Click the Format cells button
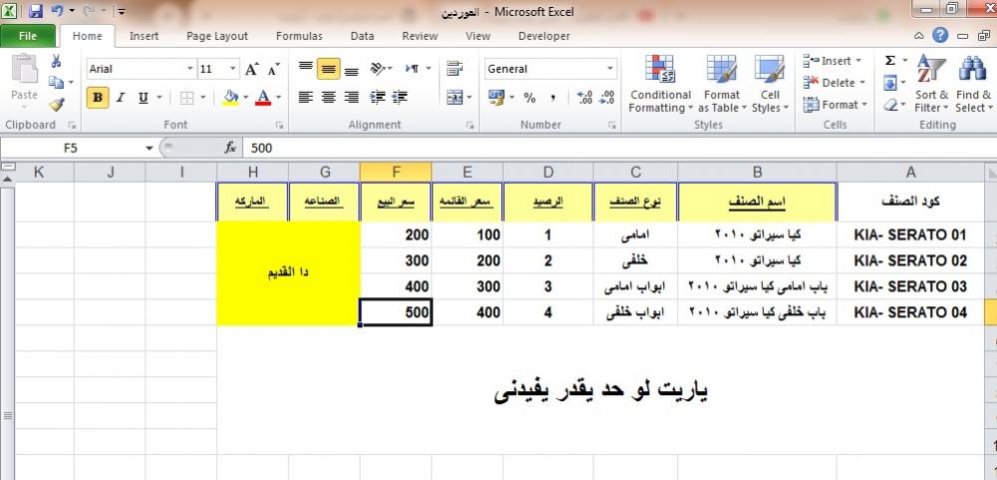 coord(834,105)
